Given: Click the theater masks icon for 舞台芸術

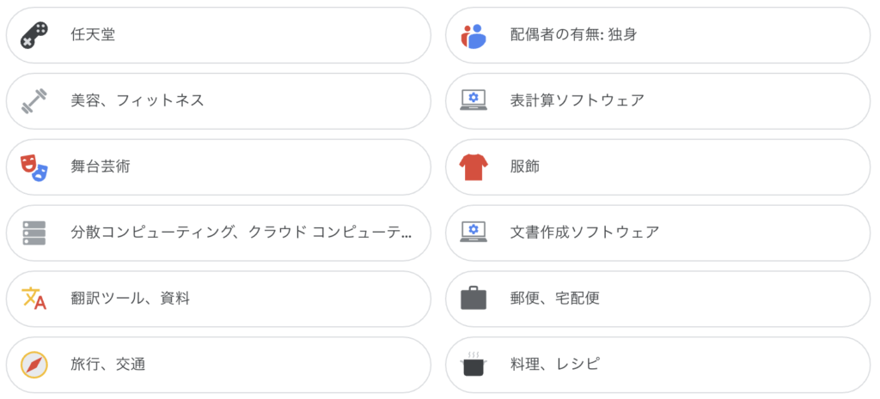Looking at the screenshot, I should (x=34, y=167).
